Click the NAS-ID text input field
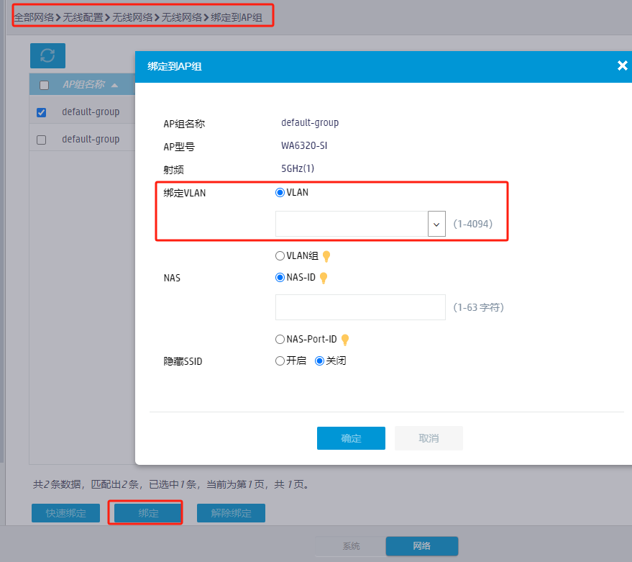 360,307
